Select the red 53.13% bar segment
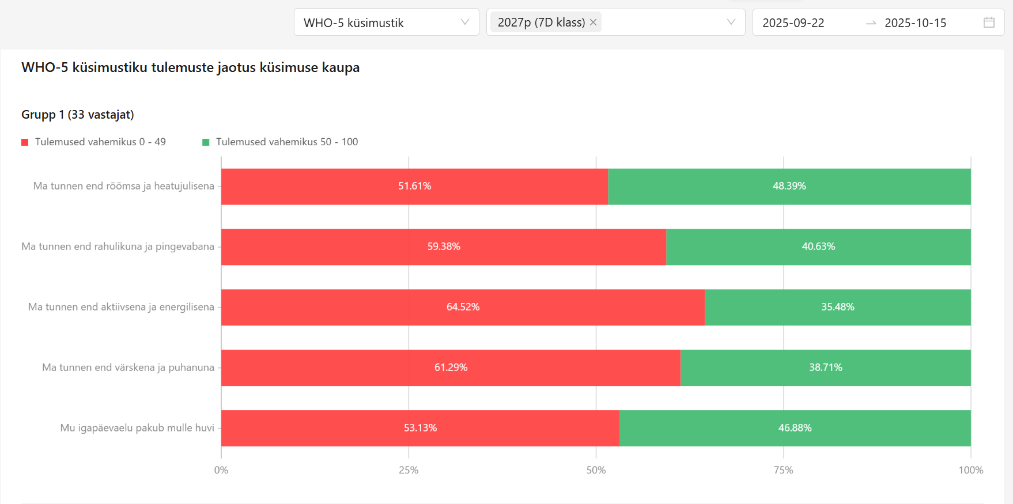Image resolution: width=1013 pixels, height=504 pixels. (420, 428)
